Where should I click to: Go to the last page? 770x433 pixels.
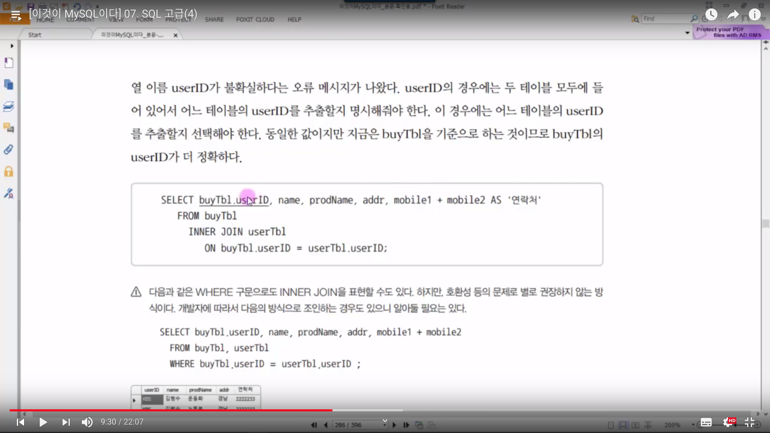[406, 425]
